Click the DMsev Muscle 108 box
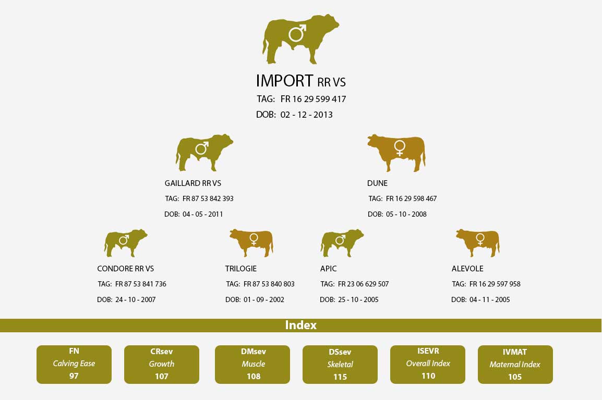Screen dimensions: 602x400 click(x=252, y=365)
